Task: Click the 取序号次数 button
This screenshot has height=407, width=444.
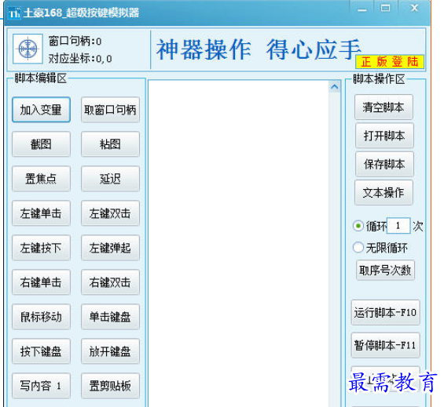Action: pos(385,271)
